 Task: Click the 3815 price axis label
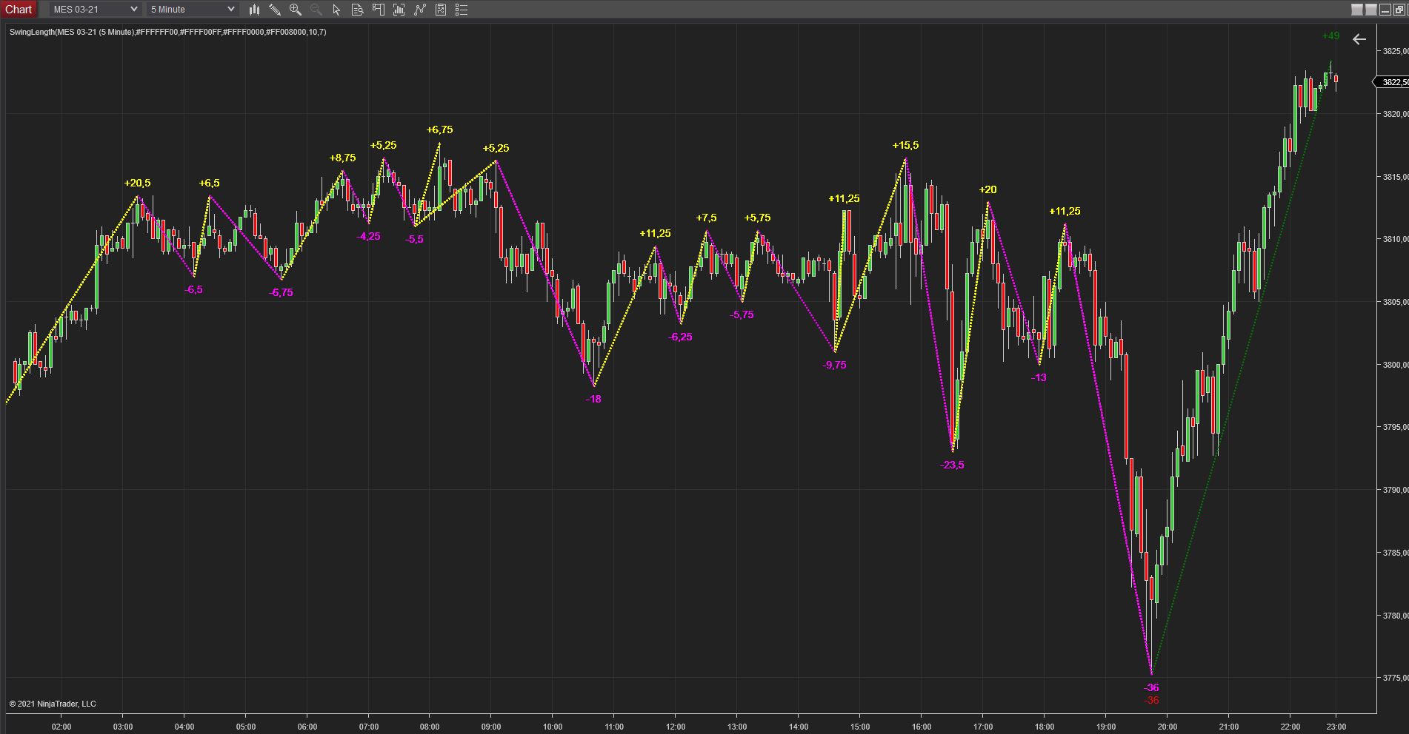click(x=1395, y=177)
